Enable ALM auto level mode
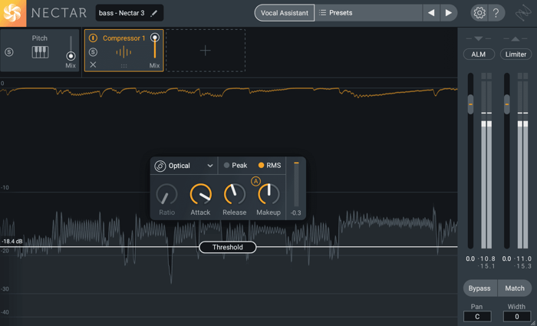The width and height of the screenshot is (537, 326). point(479,54)
